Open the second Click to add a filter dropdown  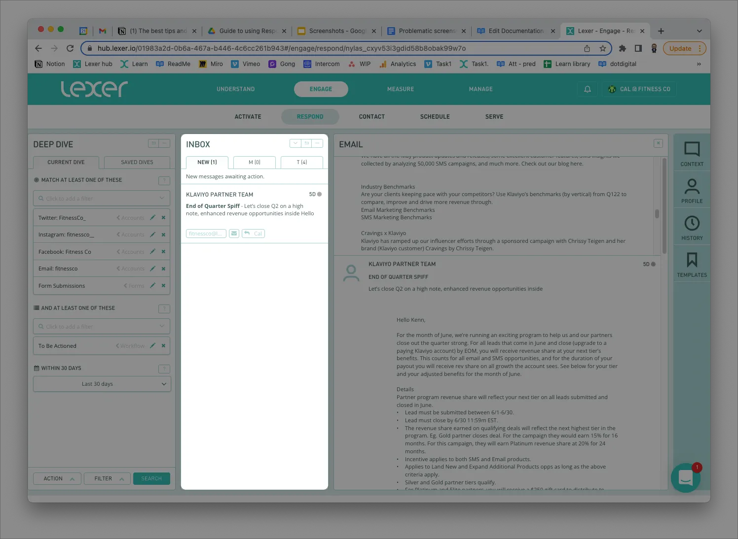(102, 326)
